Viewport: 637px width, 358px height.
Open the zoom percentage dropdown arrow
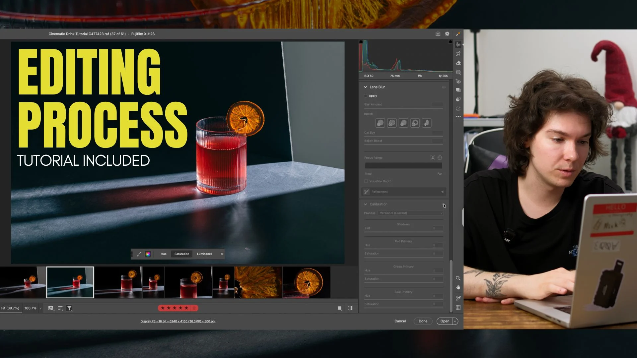pyautogui.click(x=41, y=308)
